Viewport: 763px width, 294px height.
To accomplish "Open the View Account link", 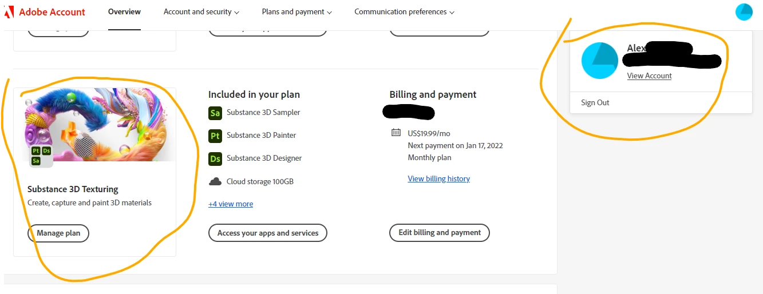I will pyautogui.click(x=649, y=76).
